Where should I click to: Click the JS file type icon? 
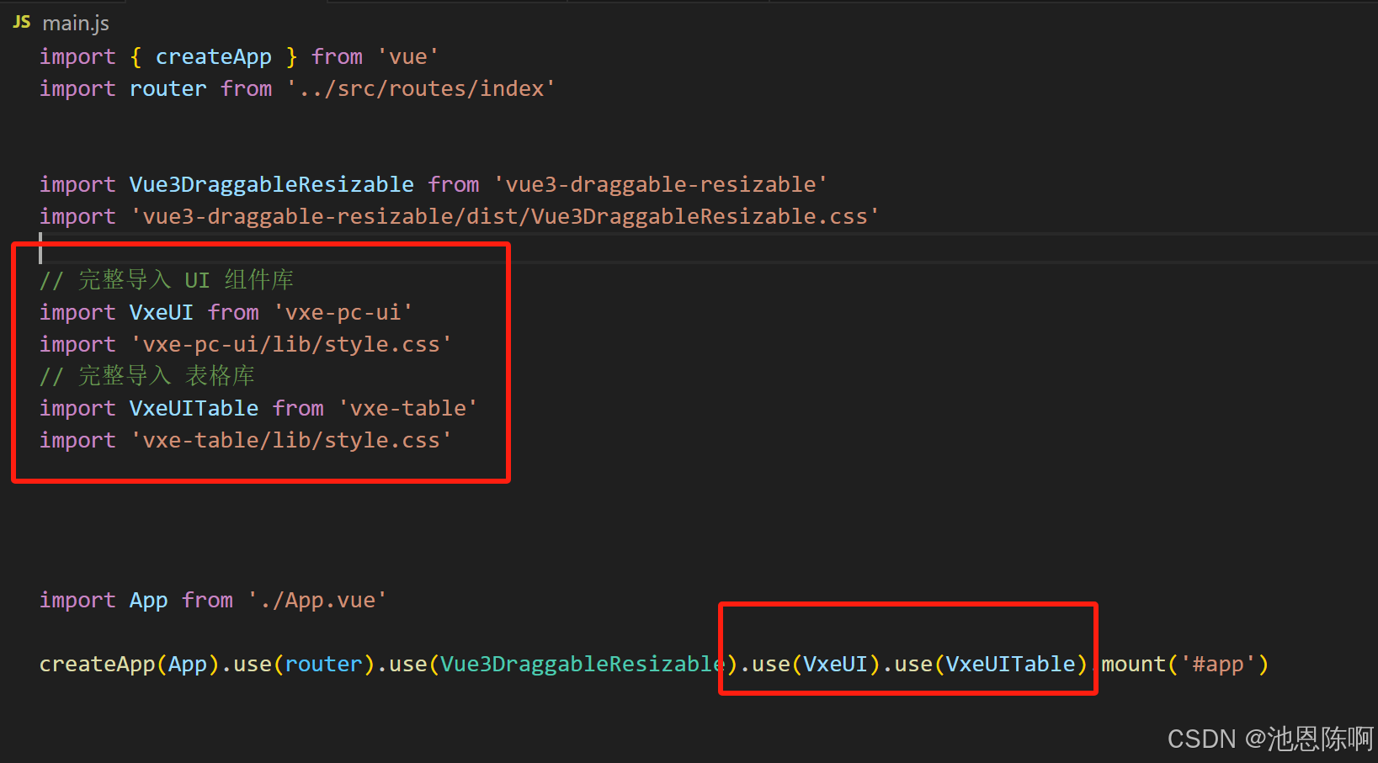click(x=20, y=22)
